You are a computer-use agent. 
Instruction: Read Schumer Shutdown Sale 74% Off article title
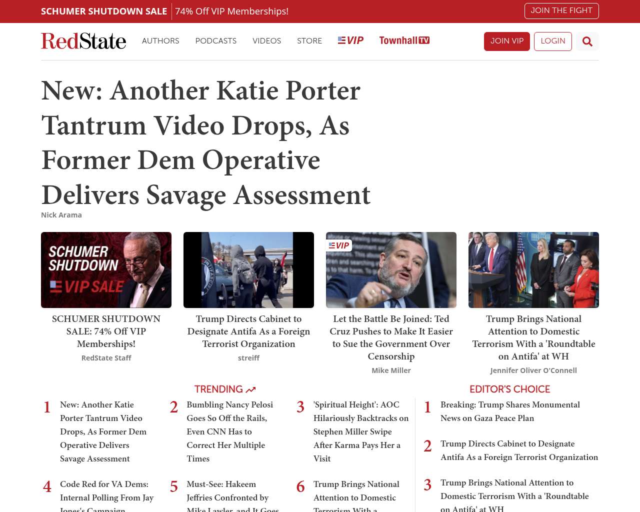click(x=106, y=331)
